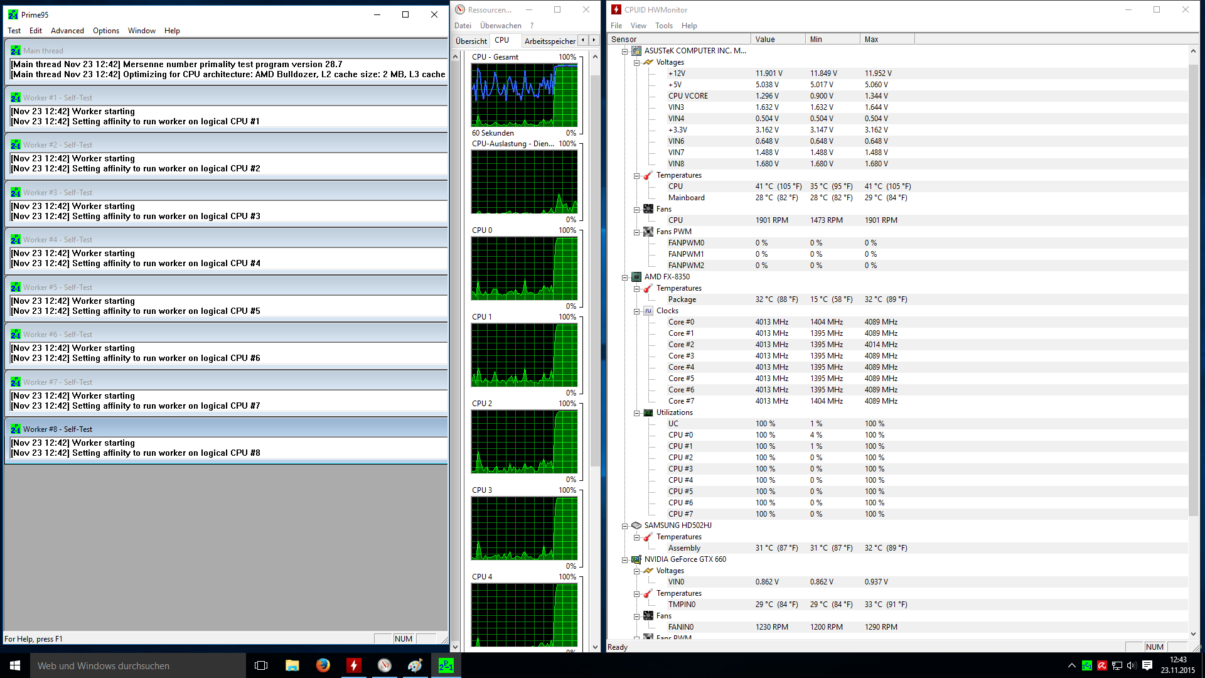Click the Resource Monitor taskbar icon
The width and height of the screenshot is (1205, 678).
pyautogui.click(x=385, y=665)
